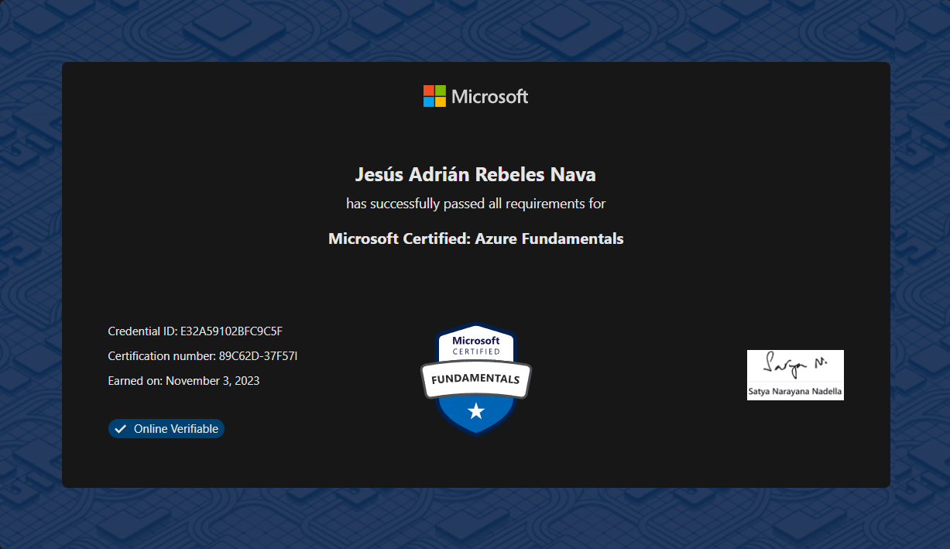Select Satya Narayana Nadella's signature image
This screenshot has width=950, height=549.
(795, 375)
